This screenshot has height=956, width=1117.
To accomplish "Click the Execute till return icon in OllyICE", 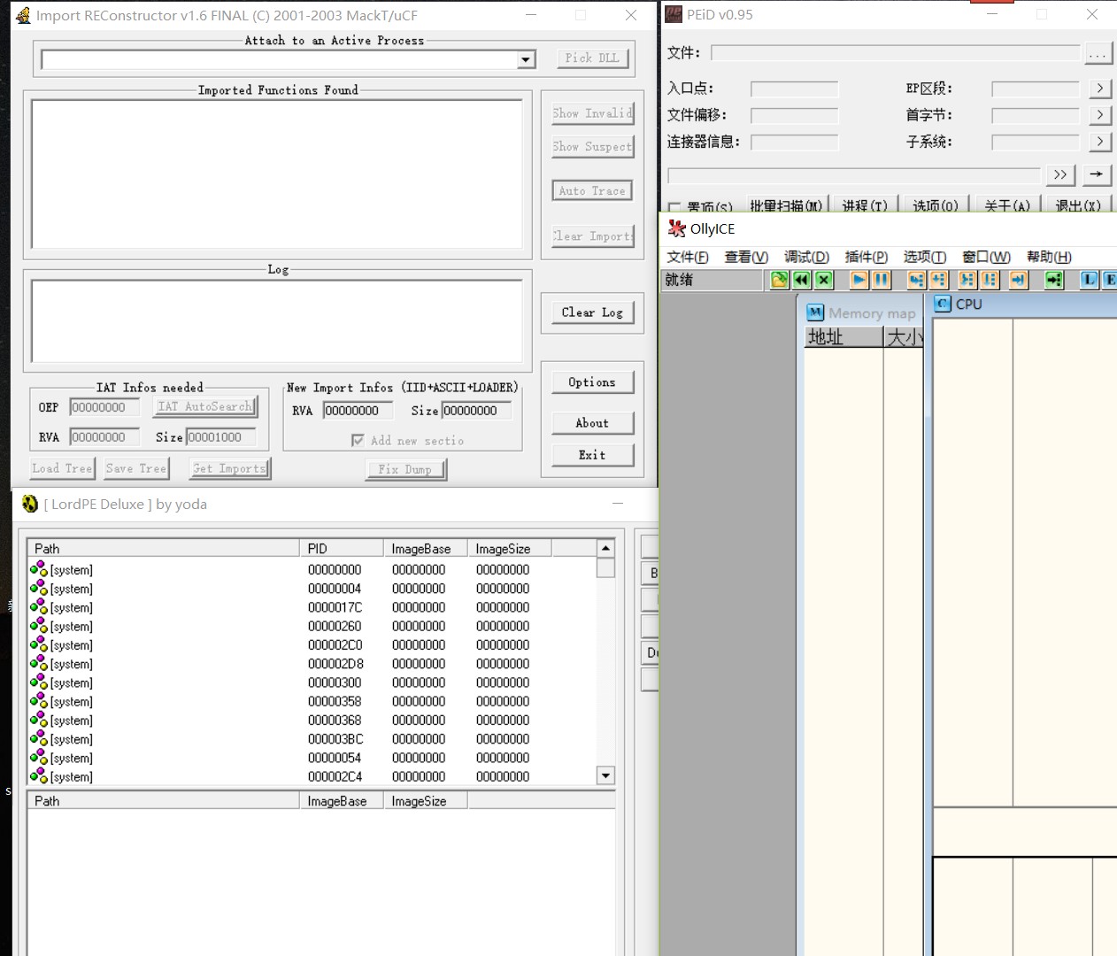I will coord(1019,280).
